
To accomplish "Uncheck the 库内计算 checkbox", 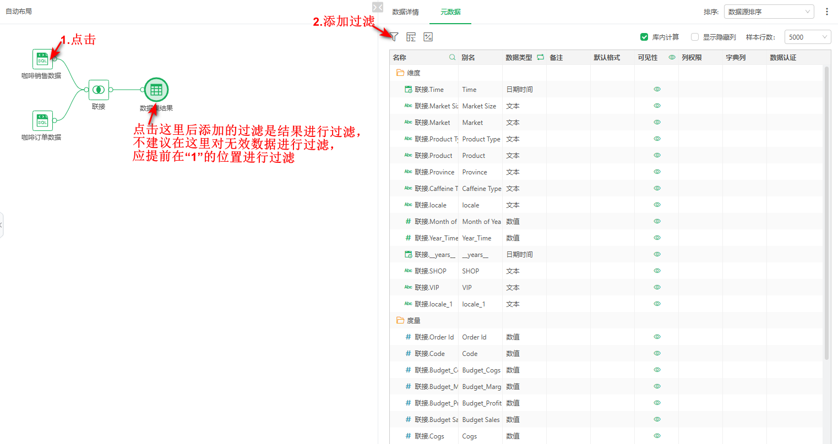I will [644, 37].
